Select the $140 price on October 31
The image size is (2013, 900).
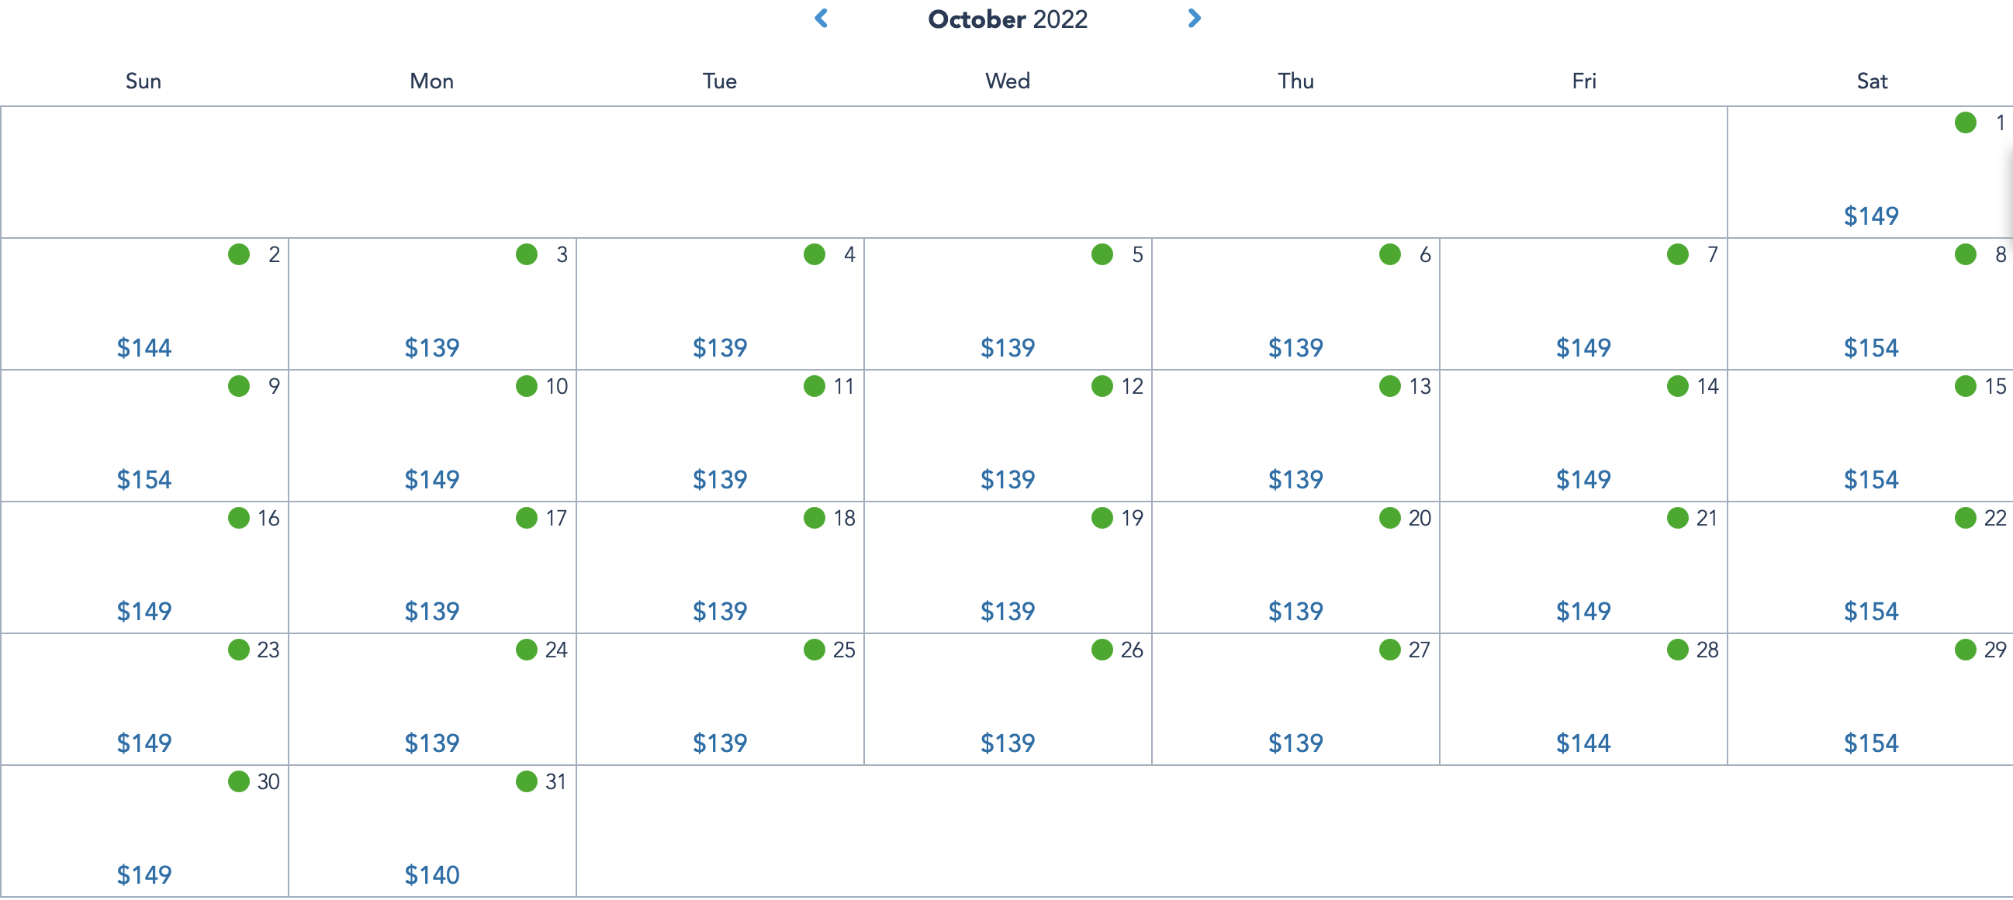[x=431, y=875]
